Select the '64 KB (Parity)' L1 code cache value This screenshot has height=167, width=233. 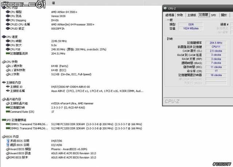pos(60,66)
